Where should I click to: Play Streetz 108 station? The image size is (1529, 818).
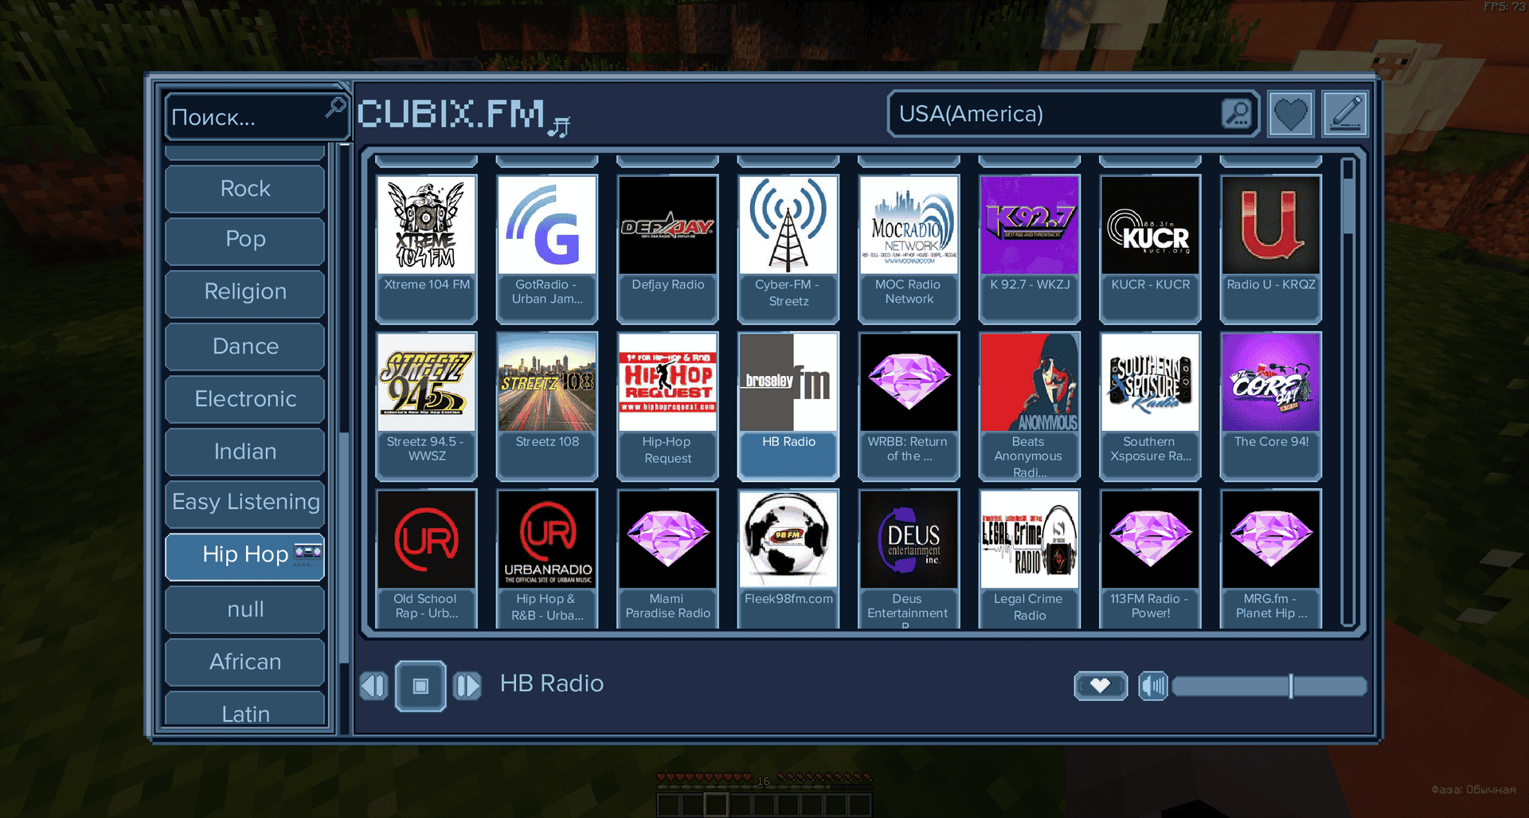click(547, 405)
